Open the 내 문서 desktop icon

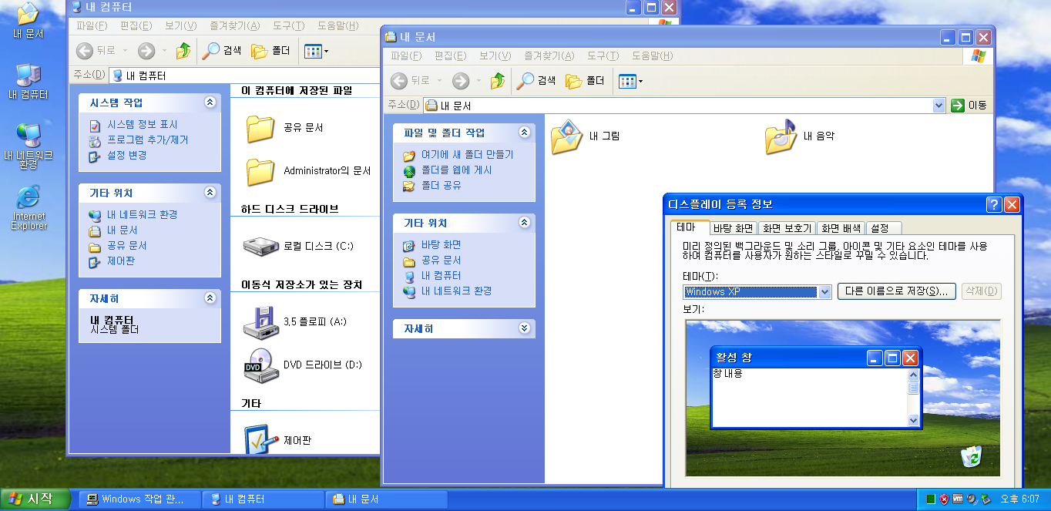click(29, 19)
